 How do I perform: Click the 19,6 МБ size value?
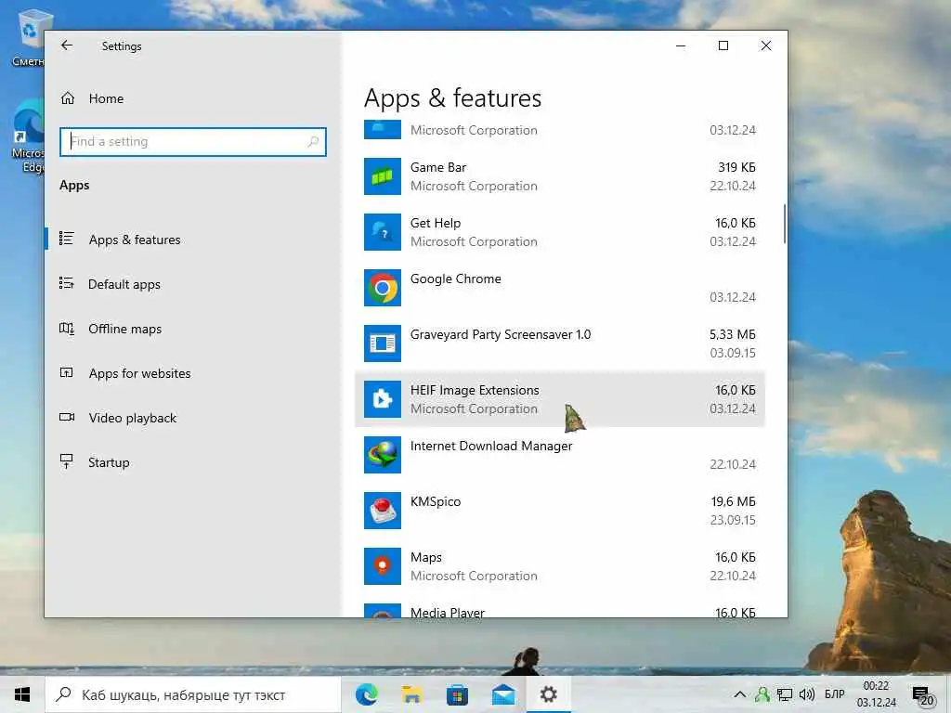point(734,502)
